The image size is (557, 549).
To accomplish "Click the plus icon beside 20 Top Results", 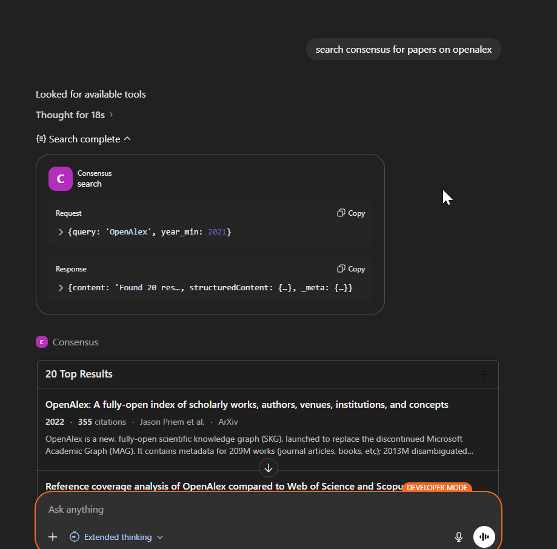I will (x=484, y=374).
